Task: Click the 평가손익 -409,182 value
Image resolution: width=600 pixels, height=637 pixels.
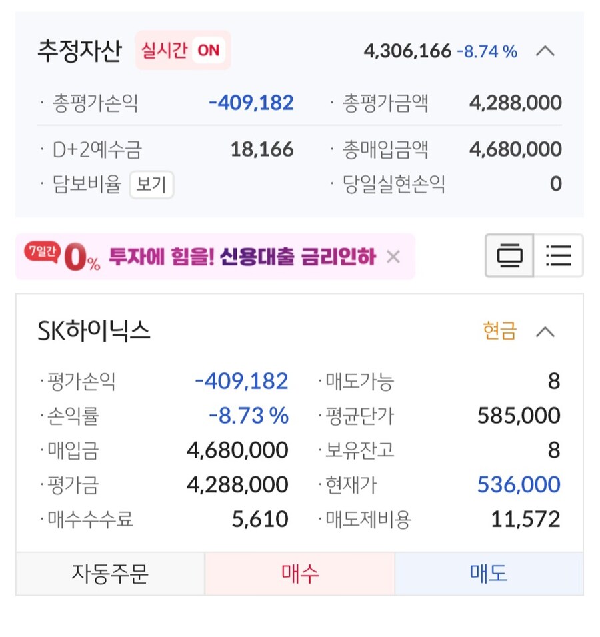Action: [242, 381]
